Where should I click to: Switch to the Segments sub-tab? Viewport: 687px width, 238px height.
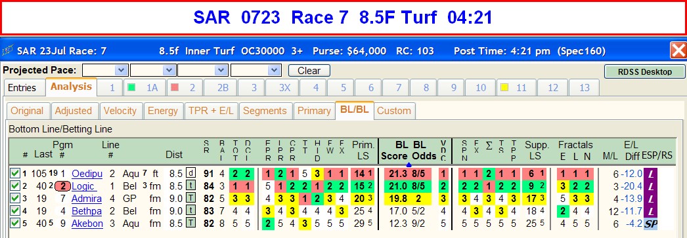click(x=265, y=111)
